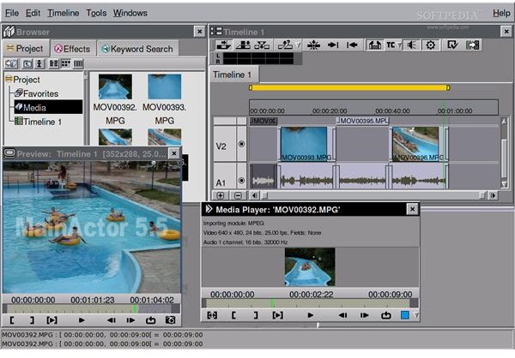Select Project root in Browser tree
This screenshot has height=358, width=515.
pos(22,80)
